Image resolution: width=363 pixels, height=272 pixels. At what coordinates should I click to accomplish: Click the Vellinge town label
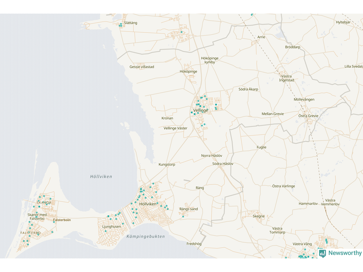click(201, 110)
